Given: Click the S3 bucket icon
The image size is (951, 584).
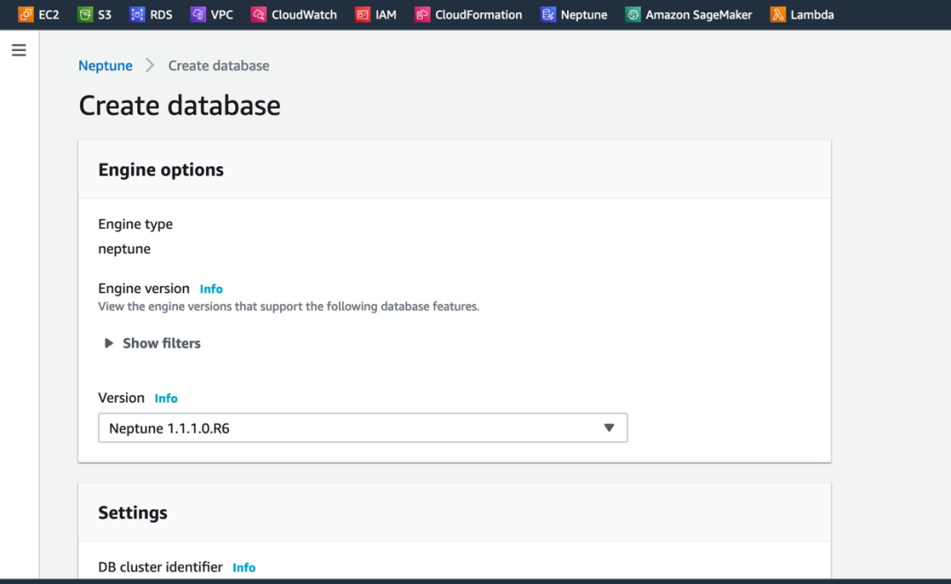Looking at the screenshot, I should click(x=85, y=15).
